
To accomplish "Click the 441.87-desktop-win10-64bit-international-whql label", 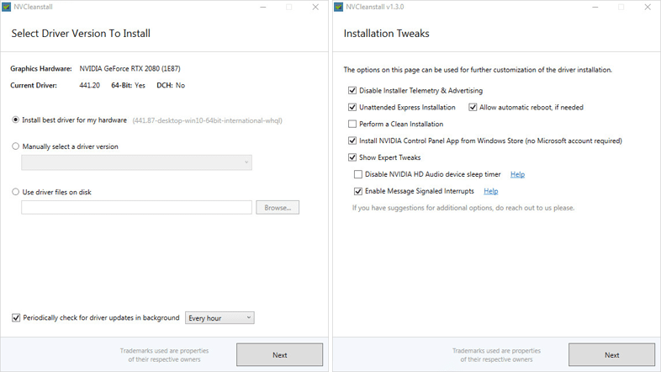I will point(207,120).
